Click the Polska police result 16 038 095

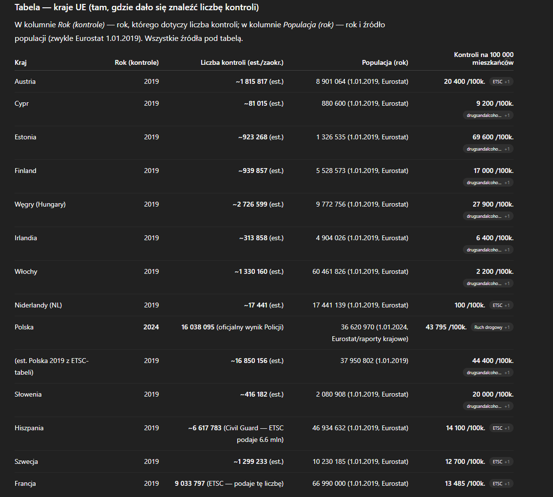(198, 327)
